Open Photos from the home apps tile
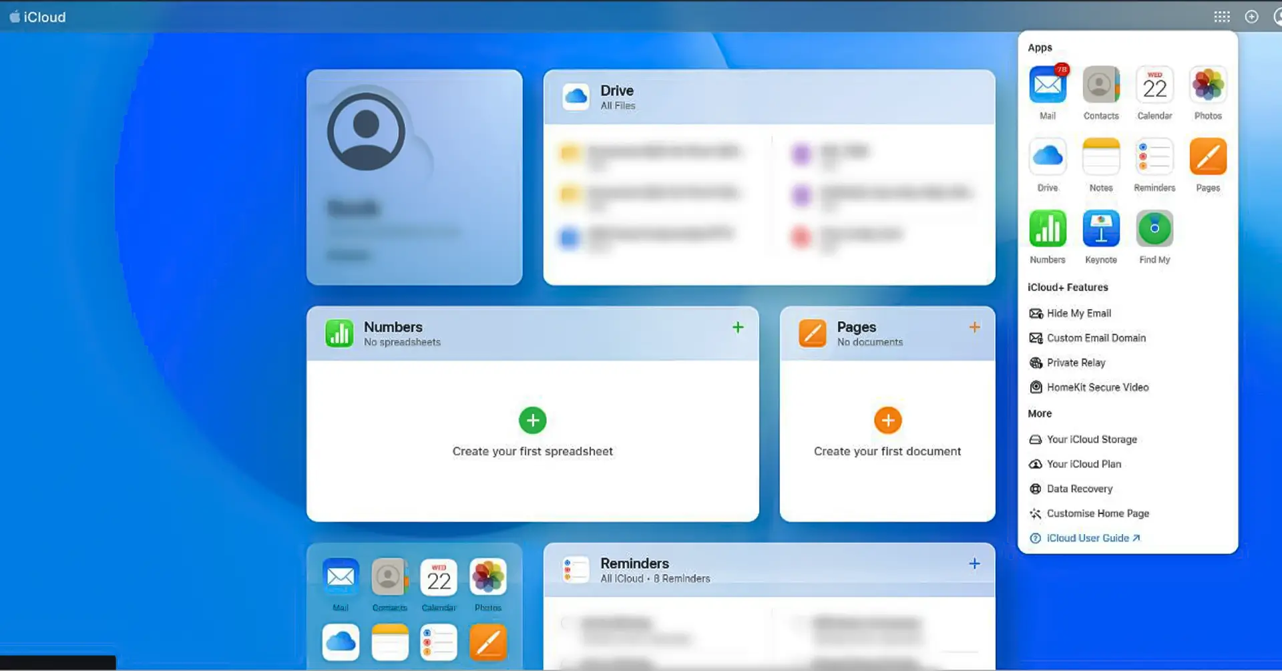Viewport: 1282px width, 671px height. [488, 577]
